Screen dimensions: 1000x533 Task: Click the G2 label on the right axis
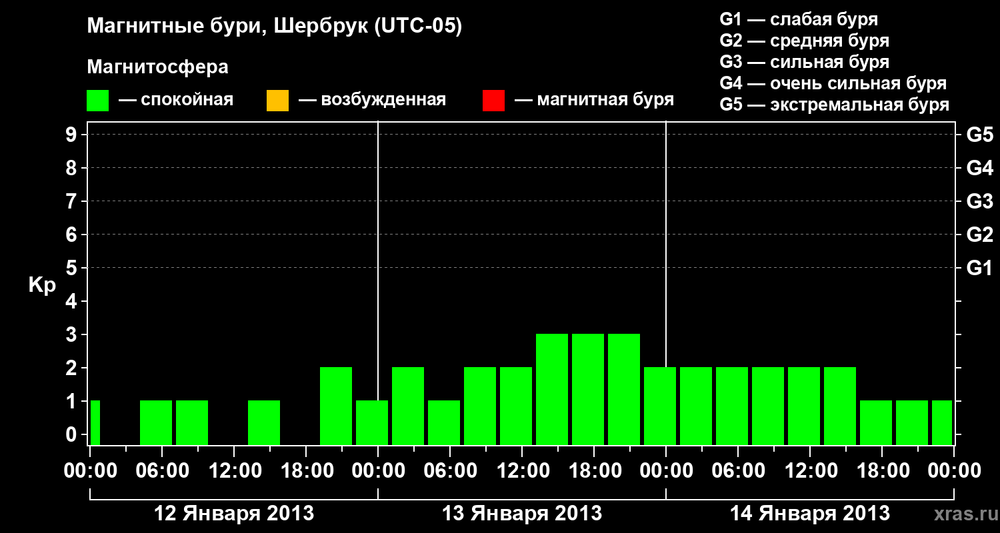[x=979, y=235]
